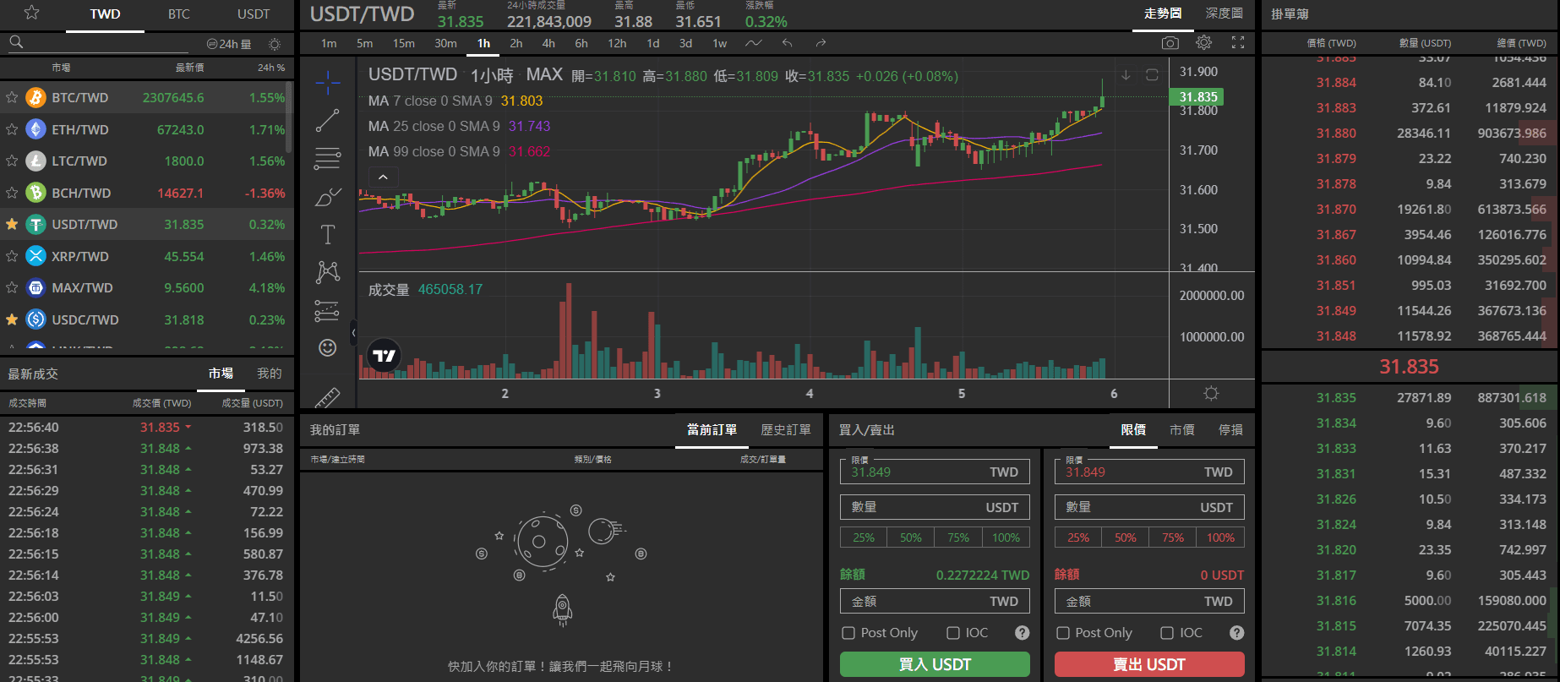Toggle favorite star for LTC/TWD
Screen dimensions: 1560x682
point(12,161)
